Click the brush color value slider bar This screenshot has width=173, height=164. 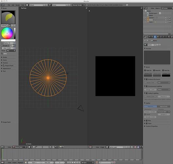[15, 33]
